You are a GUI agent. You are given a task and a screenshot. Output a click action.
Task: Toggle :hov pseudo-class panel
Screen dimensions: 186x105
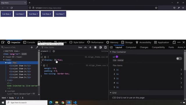pos(80,47)
